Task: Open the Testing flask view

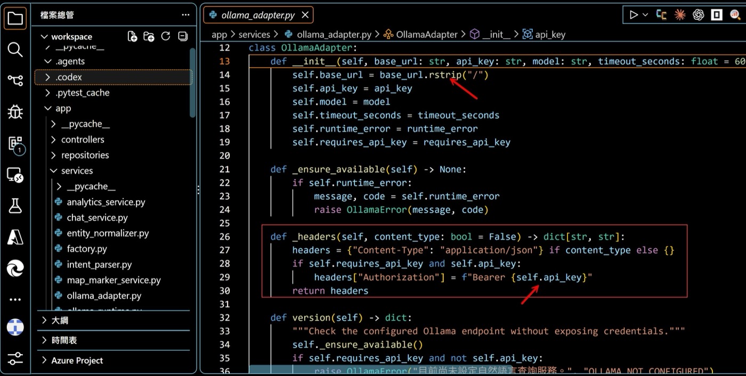Action: (x=15, y=206)
